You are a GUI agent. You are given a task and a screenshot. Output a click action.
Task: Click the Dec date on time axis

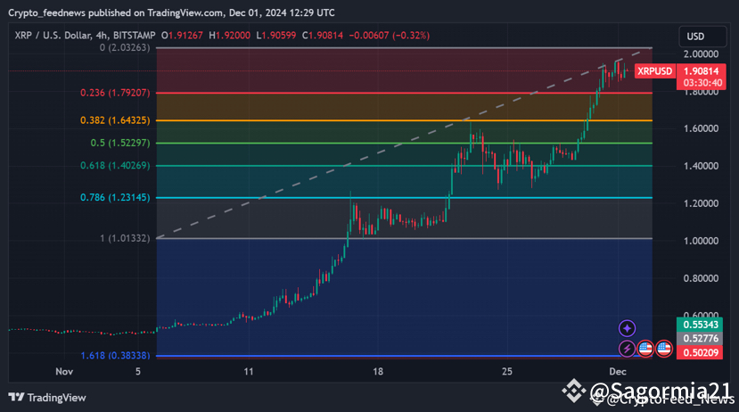tap(618, 372)
